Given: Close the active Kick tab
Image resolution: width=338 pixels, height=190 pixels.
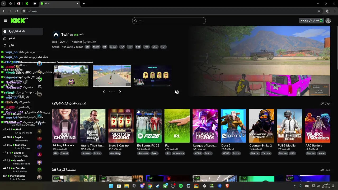Looking at the screenshot, I should (77, 3).
